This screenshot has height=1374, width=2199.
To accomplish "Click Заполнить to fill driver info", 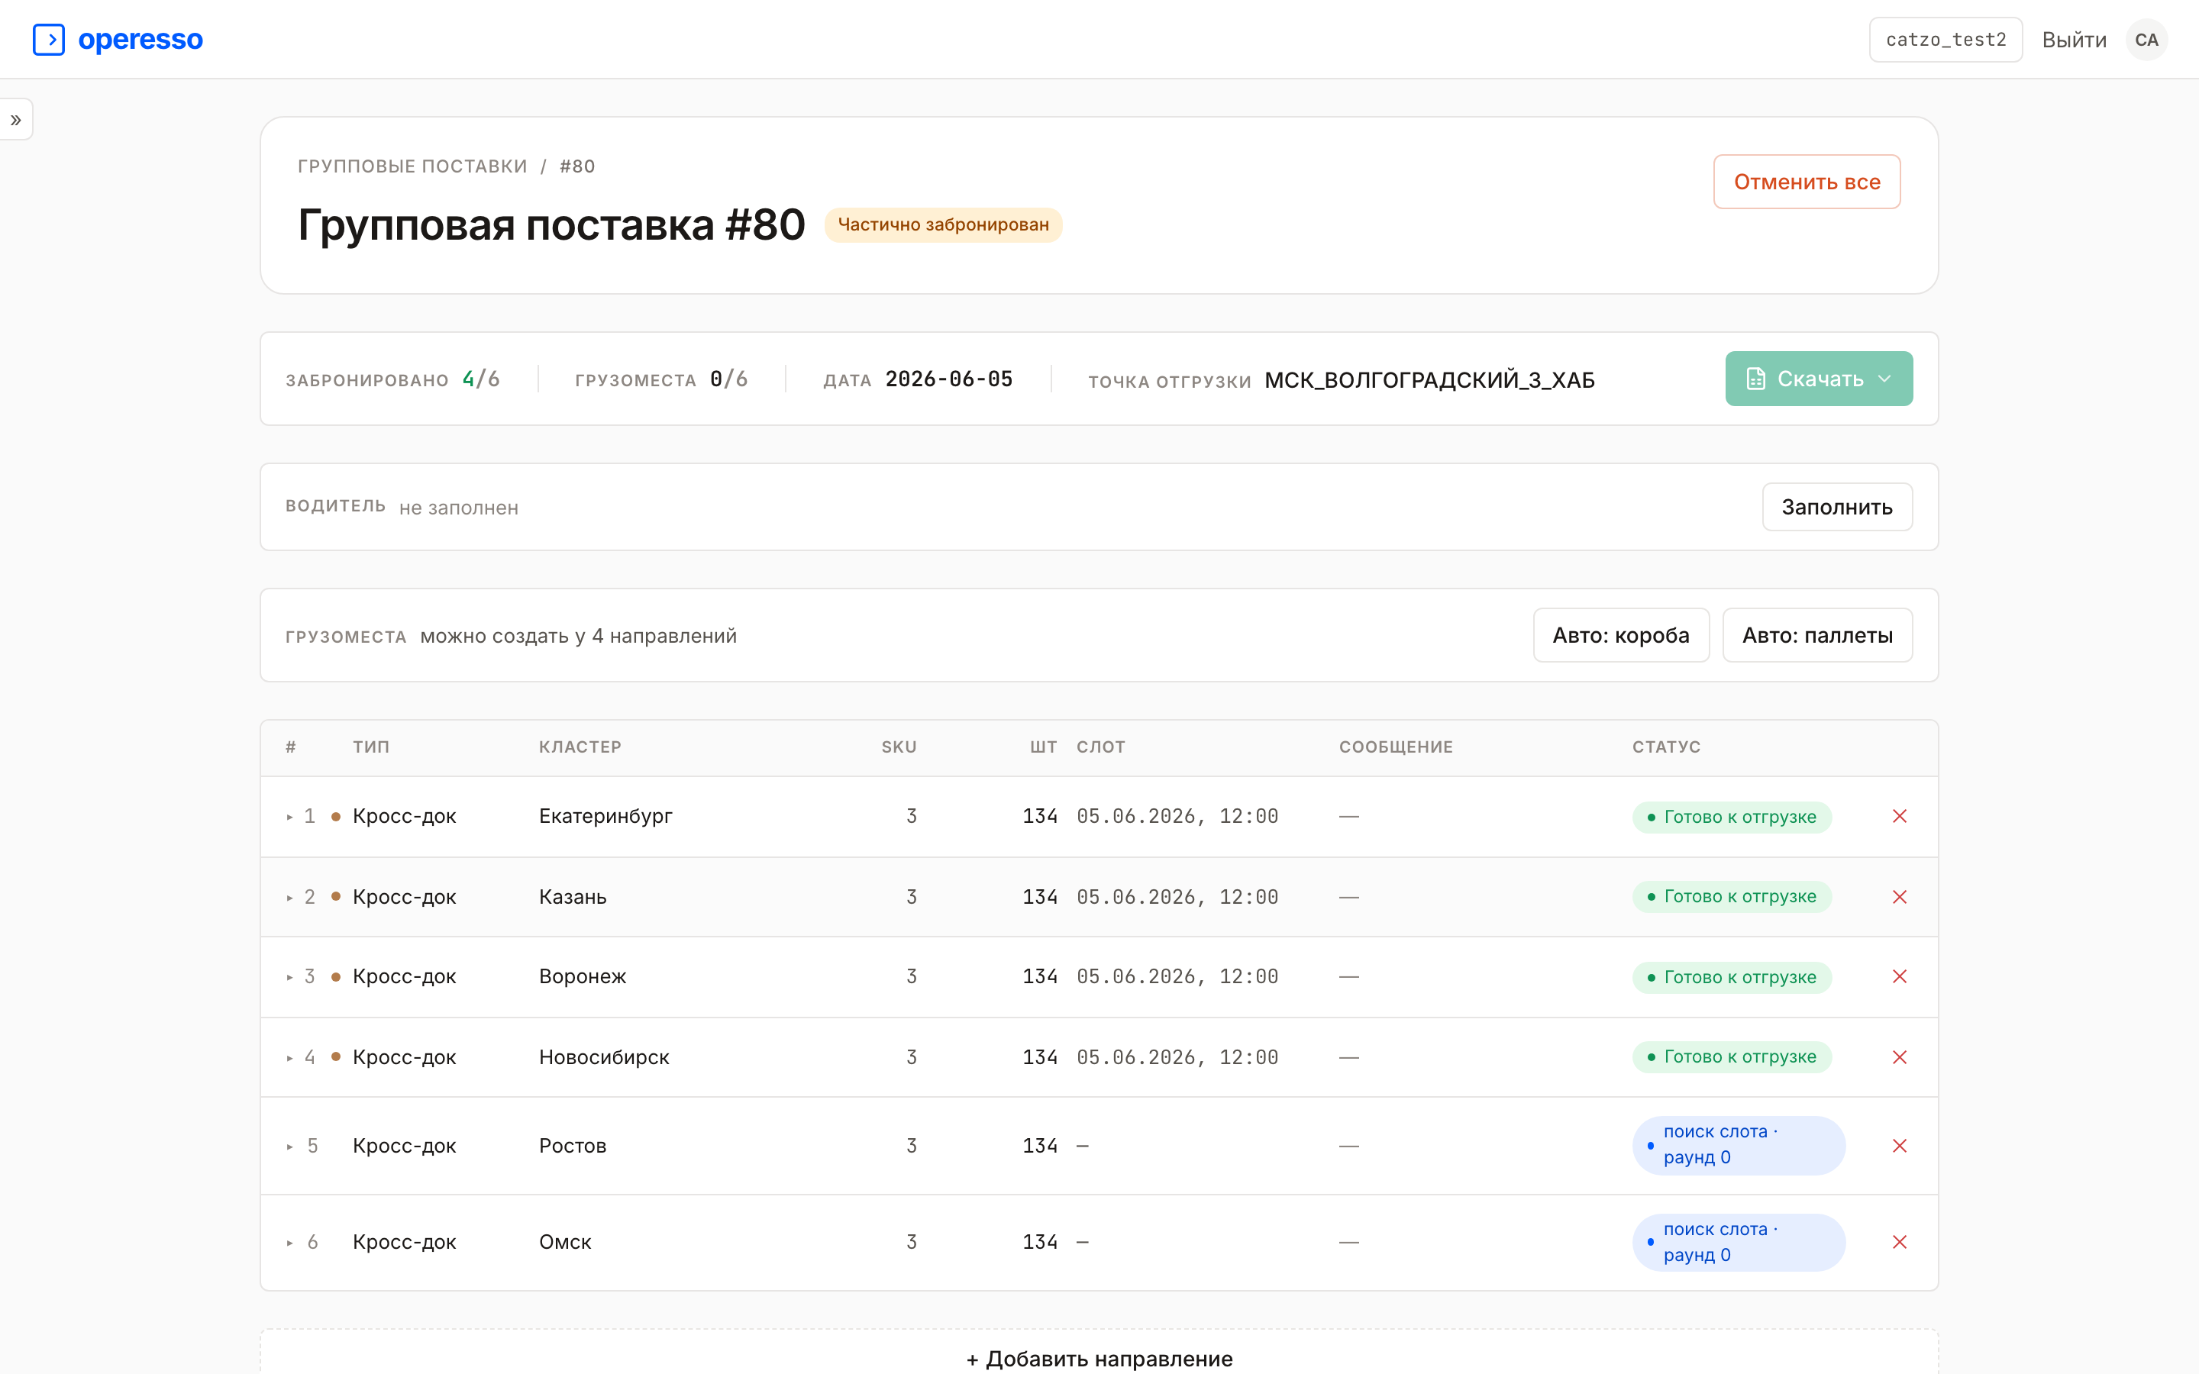I will [1836, 506].
